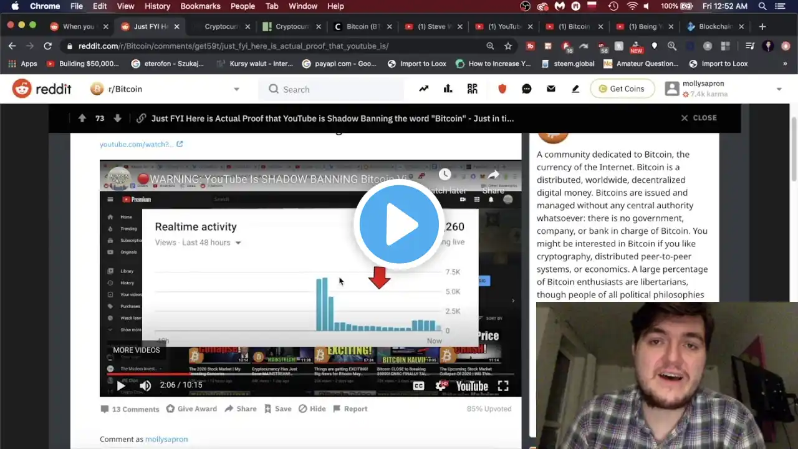Click the large blue play button on video
The height and width of the screenshot is (449, 798).
399,224
